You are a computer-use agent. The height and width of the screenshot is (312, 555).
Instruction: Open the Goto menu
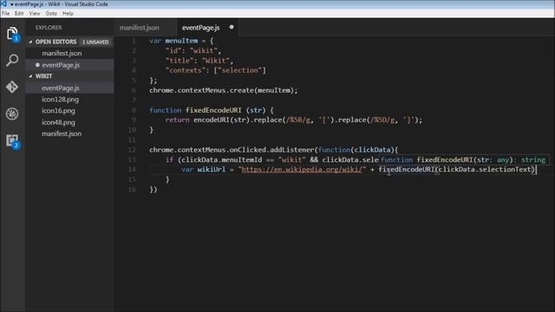pyautogui.click(x=51, y=14)
